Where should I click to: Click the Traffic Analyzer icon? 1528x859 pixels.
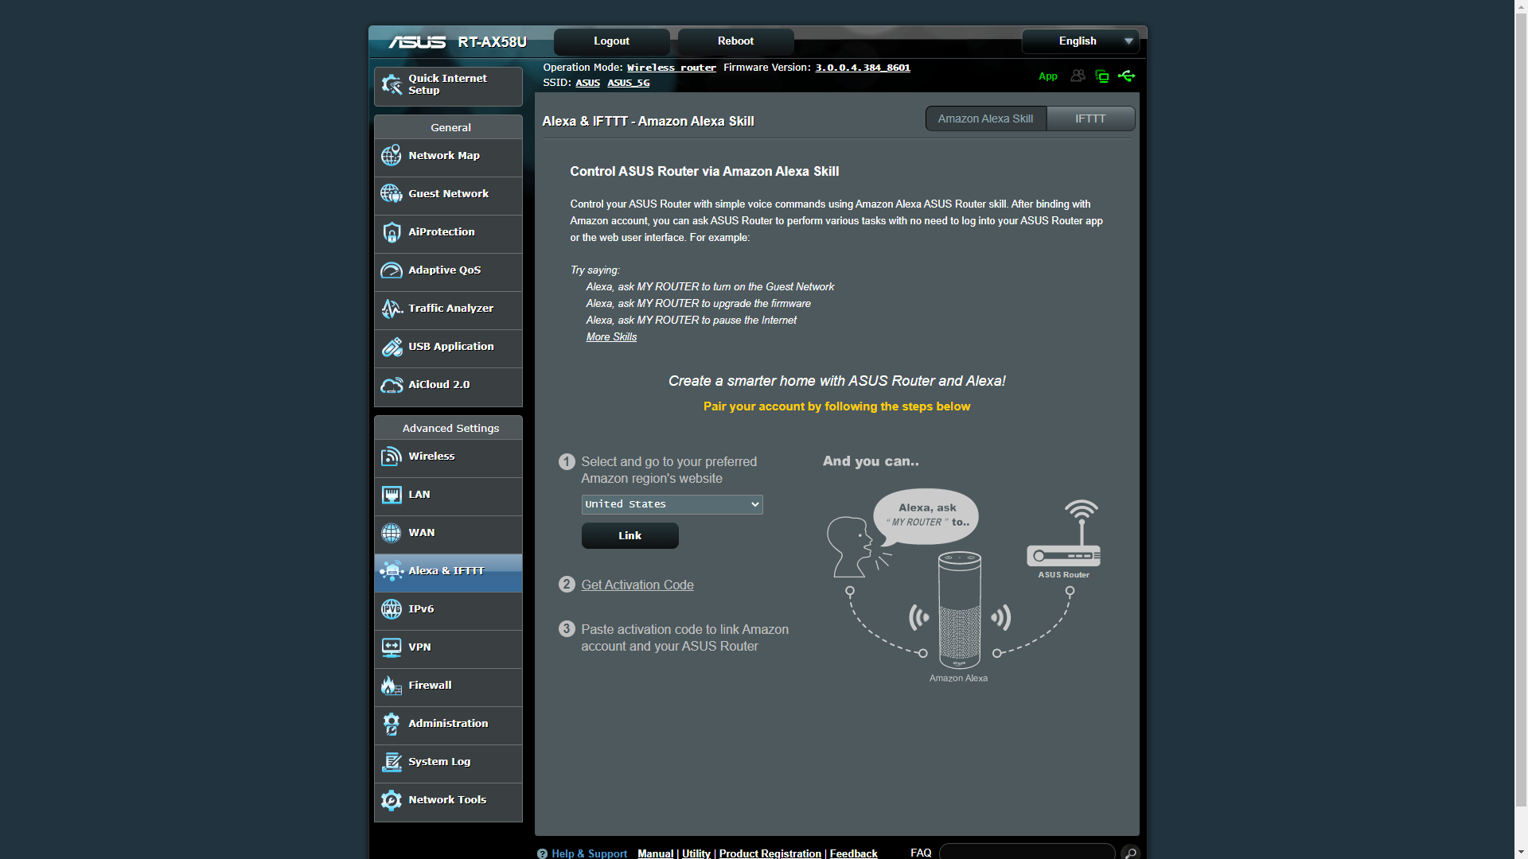coord(391,309)
